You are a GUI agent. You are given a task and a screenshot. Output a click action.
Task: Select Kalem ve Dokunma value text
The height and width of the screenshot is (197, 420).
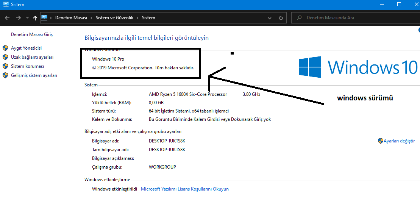210,119
